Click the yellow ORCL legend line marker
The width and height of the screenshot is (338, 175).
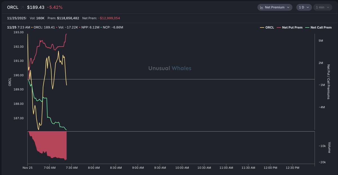[262, 28]
